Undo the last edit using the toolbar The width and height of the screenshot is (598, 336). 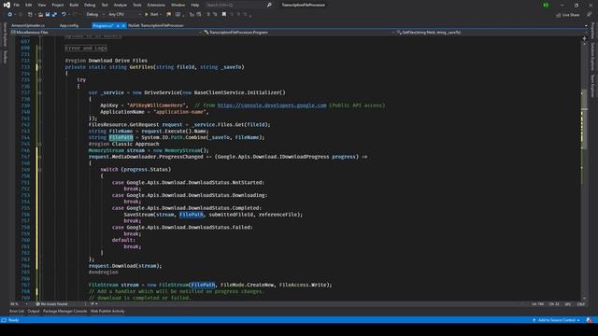tap(64, 15)
